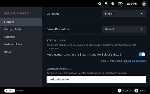The image size is (150, 94).
Task: Click the 643.19 MB stored text
Action: click(111, 61)
